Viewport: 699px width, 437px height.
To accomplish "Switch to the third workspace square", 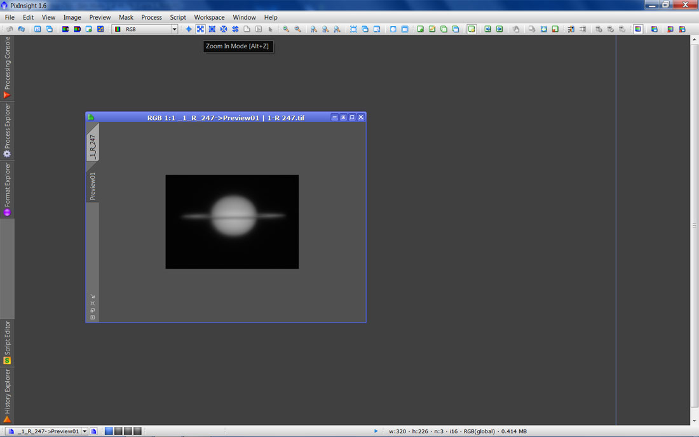I will [128, 431].
